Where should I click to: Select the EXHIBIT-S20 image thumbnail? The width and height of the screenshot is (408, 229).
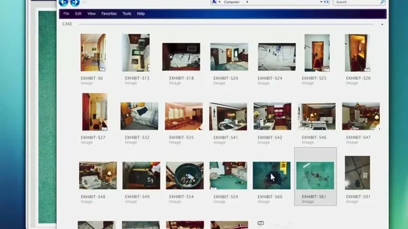(229, 57)
